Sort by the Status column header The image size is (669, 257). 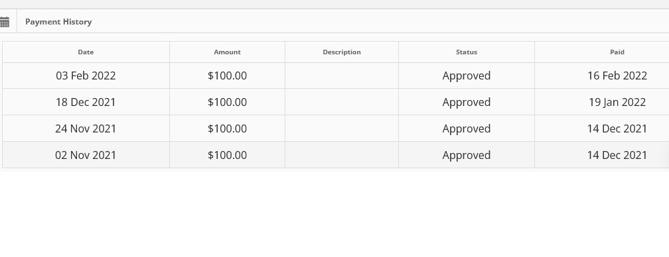[x=467, y=52]
